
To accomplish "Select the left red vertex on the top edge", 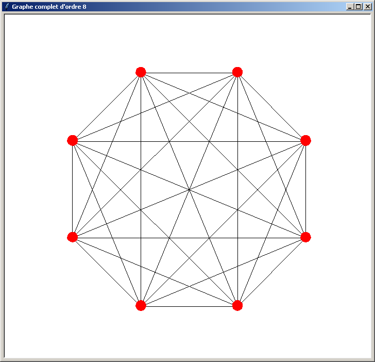I will point(141,72).
